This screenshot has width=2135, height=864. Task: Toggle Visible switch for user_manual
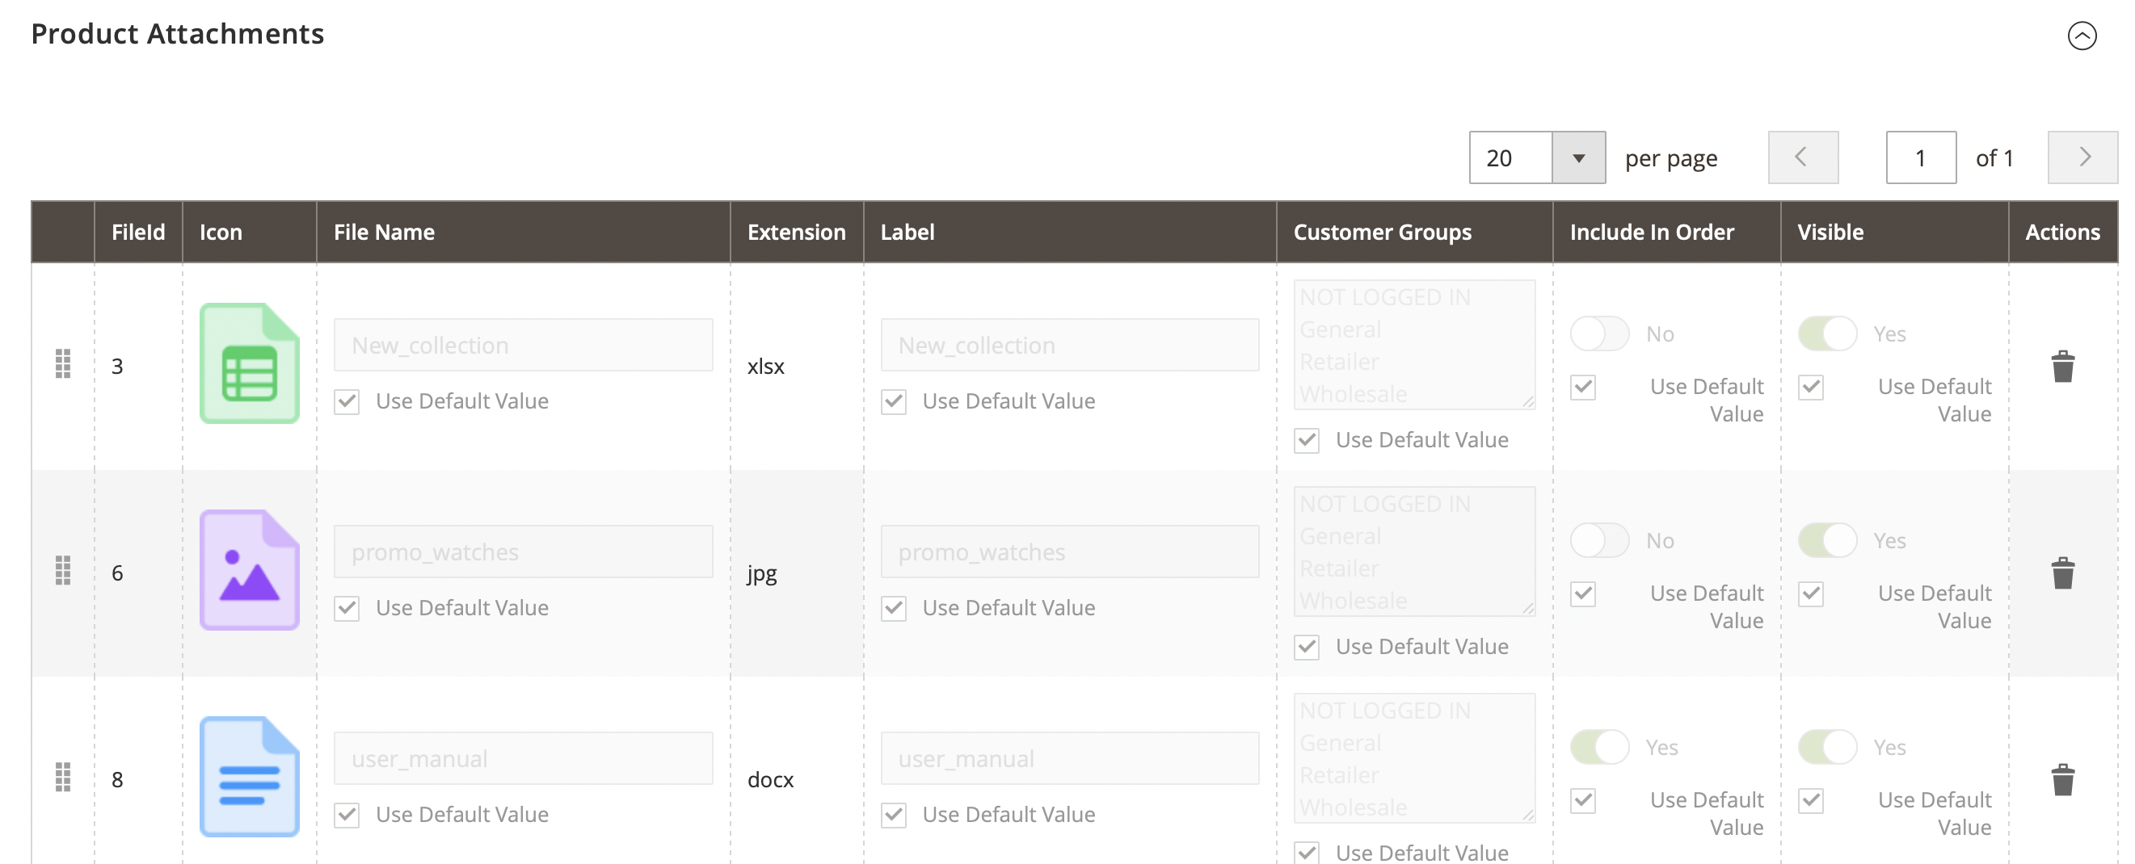coord(1827,747)
